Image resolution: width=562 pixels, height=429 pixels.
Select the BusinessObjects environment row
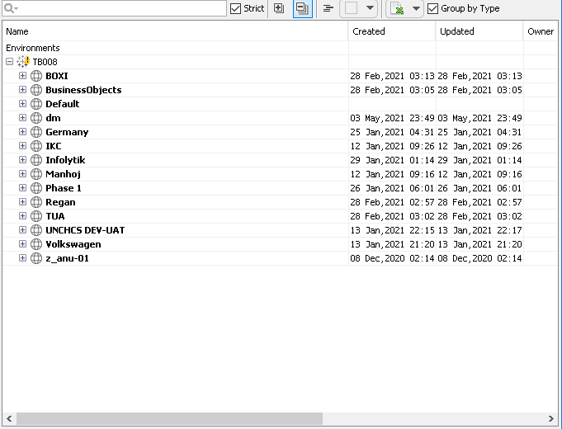[83, 90]
